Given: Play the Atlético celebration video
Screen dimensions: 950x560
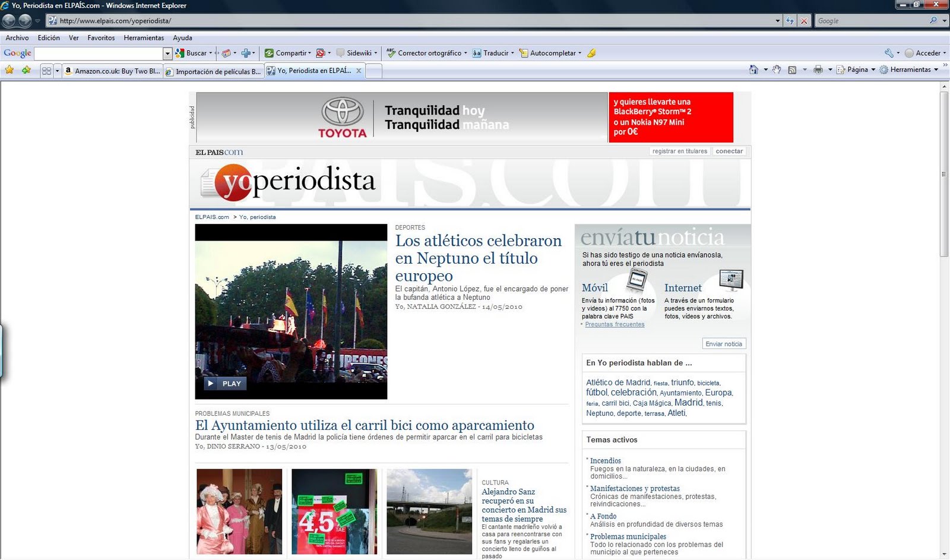Looking at the screenshot, I should pos(225,383).
